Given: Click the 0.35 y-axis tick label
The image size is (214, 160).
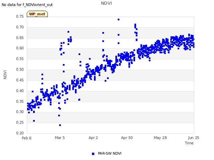Looking at the screenshot, I should (20, 101).
